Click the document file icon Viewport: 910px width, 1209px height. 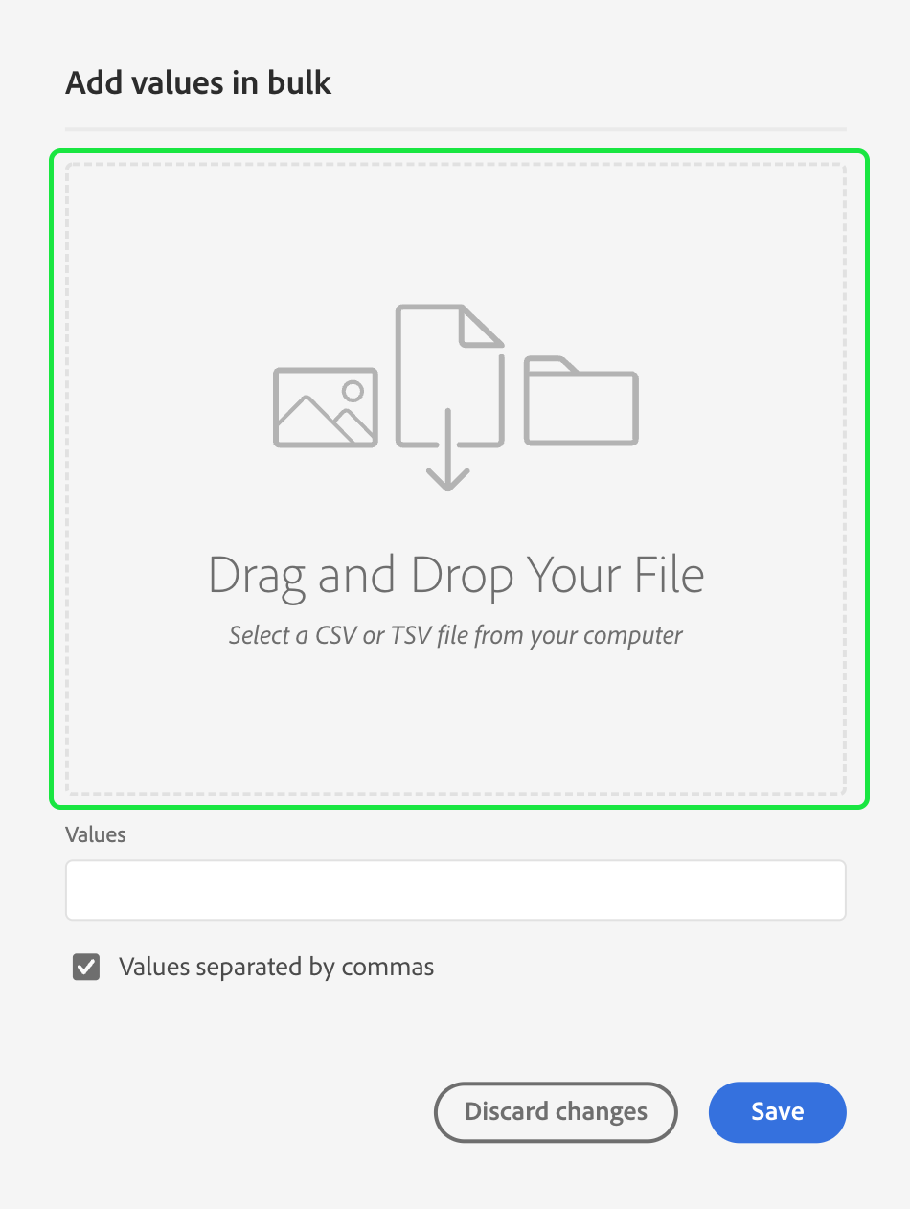tap(450, 376)
